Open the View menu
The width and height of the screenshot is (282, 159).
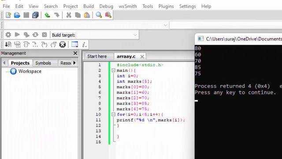click(x=33, y=6)
